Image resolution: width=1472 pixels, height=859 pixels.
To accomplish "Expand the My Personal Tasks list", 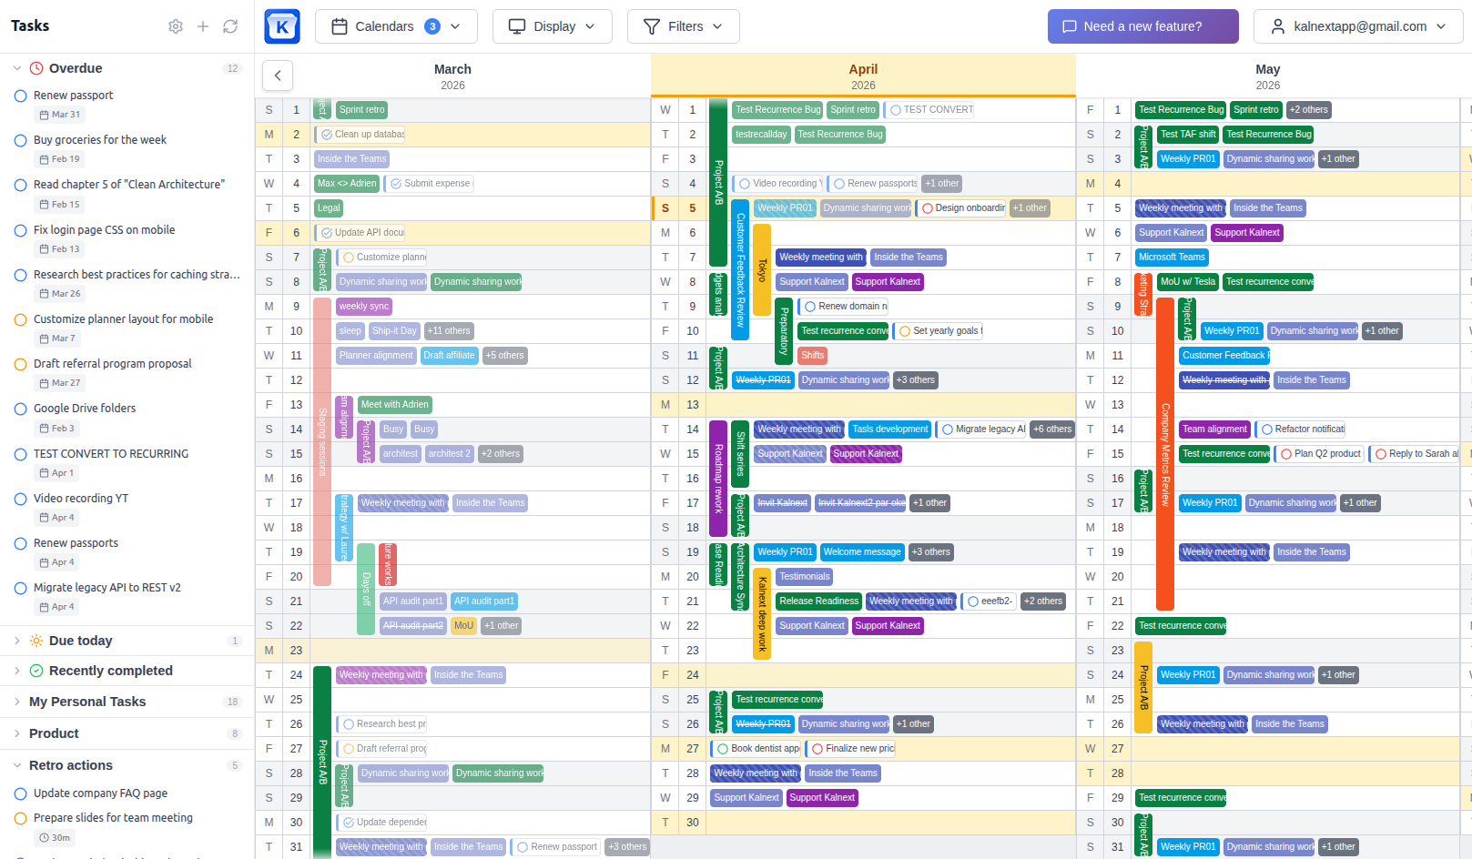I will 17,702.
